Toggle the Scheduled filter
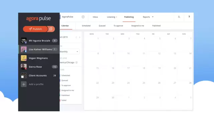Viewport: 214px width, 120px height. [x=66, y=75]
